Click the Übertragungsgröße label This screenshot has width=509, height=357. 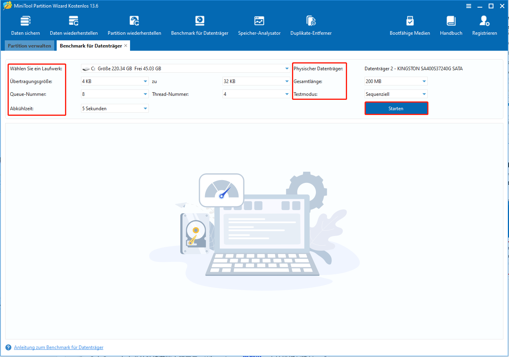tap(31, 81)
